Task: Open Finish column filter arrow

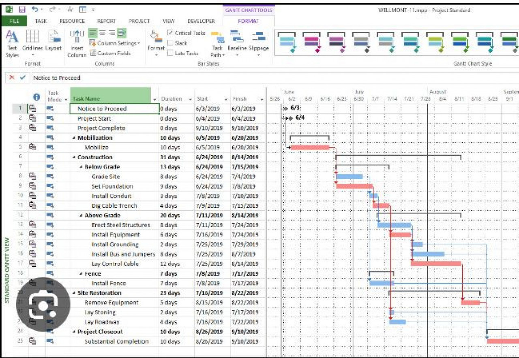Action: (x=262, y=99)
